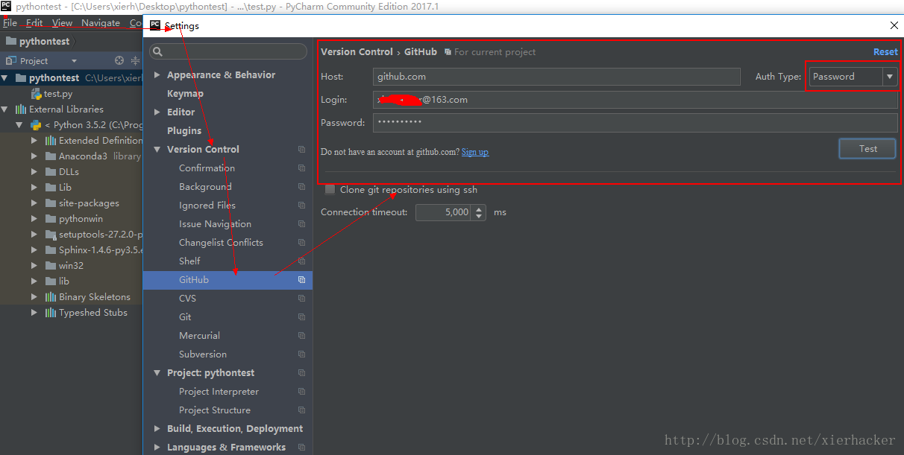Click project-level icon beside Languages & Frameworks
Screen dimensions: 904x455
(301, 448)
